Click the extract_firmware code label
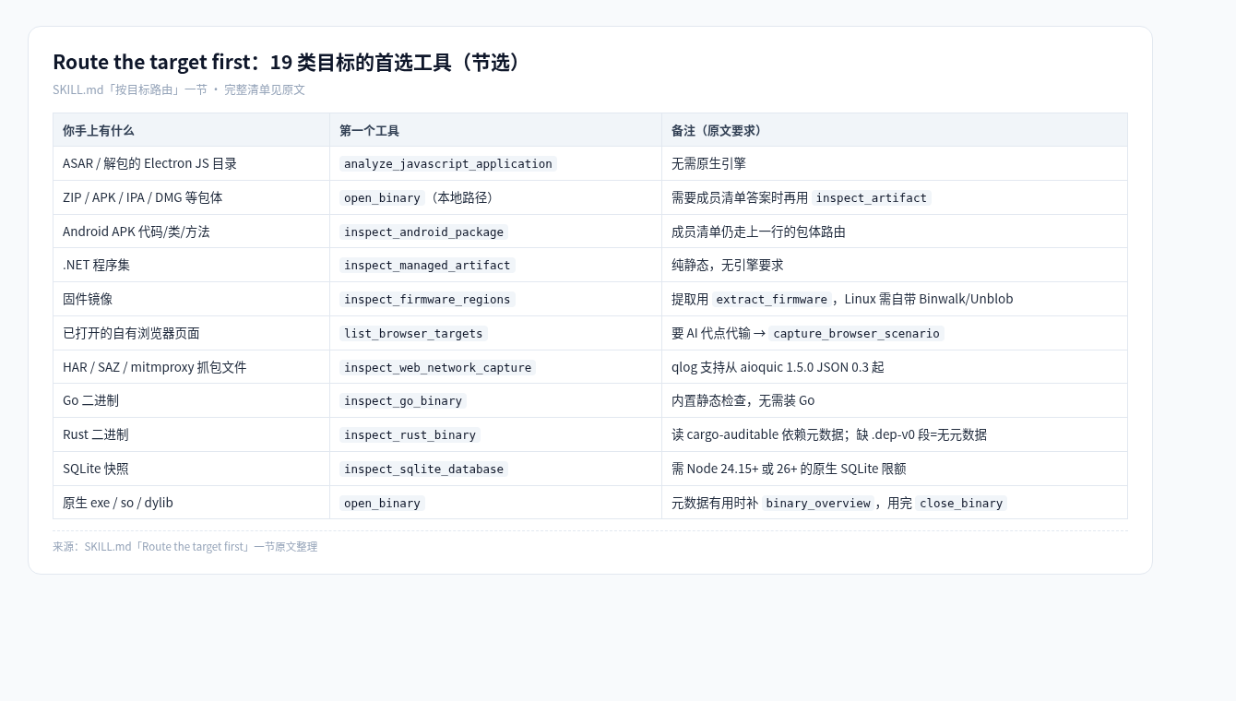 [x=772, y=300]
